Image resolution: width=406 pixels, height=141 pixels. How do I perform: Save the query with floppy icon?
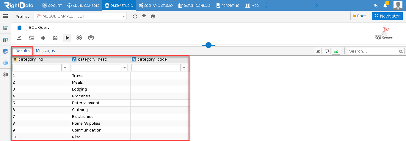click(55, 38)
